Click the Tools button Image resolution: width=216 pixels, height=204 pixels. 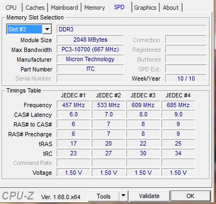pyautogui.click(x=104, y=196)
